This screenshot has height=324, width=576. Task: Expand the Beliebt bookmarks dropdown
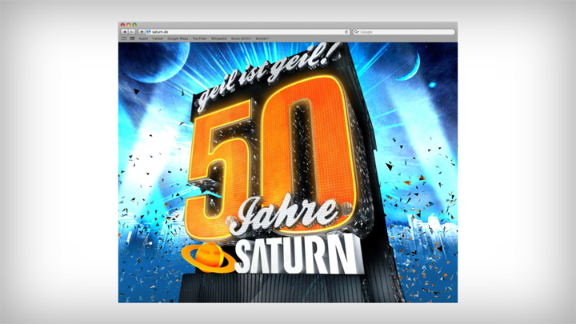pyautogui.click(x=262, y=38)
